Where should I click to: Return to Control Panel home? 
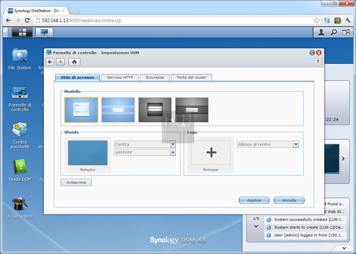74,62
